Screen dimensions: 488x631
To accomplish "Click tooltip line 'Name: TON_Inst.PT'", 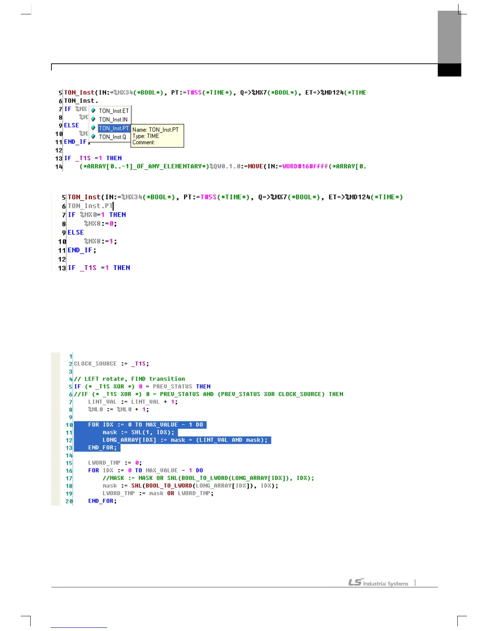I will (x=155, y=129).
